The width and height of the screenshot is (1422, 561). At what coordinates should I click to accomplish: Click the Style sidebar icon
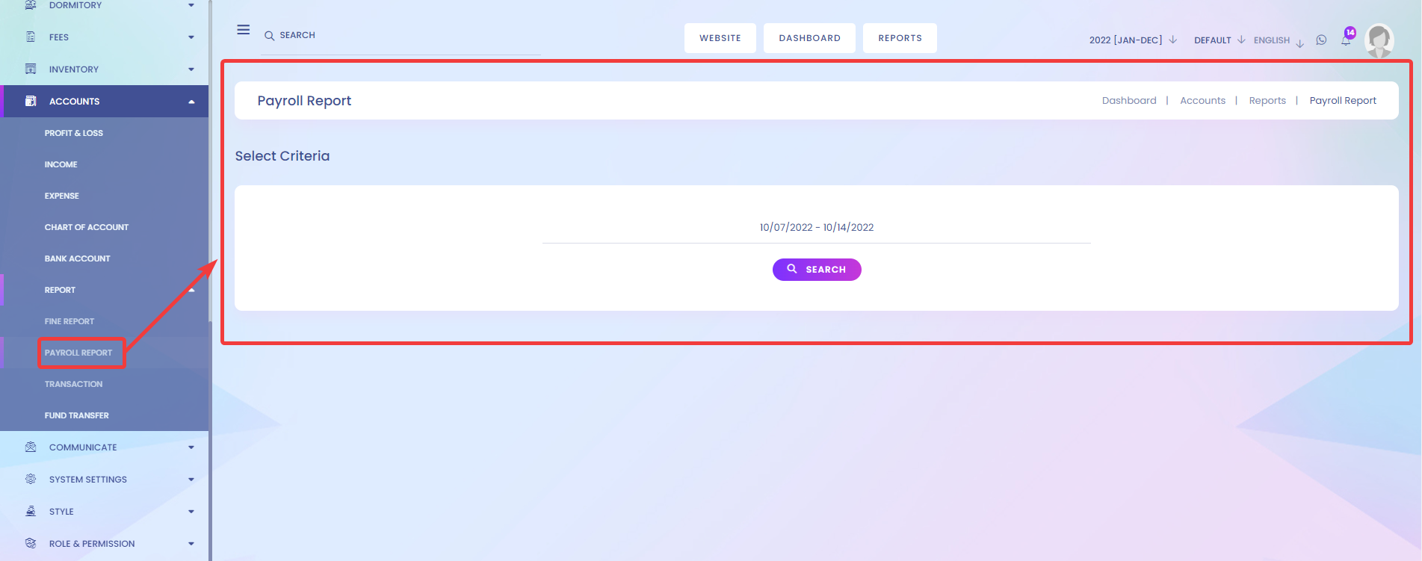click(x=31, y=511)
